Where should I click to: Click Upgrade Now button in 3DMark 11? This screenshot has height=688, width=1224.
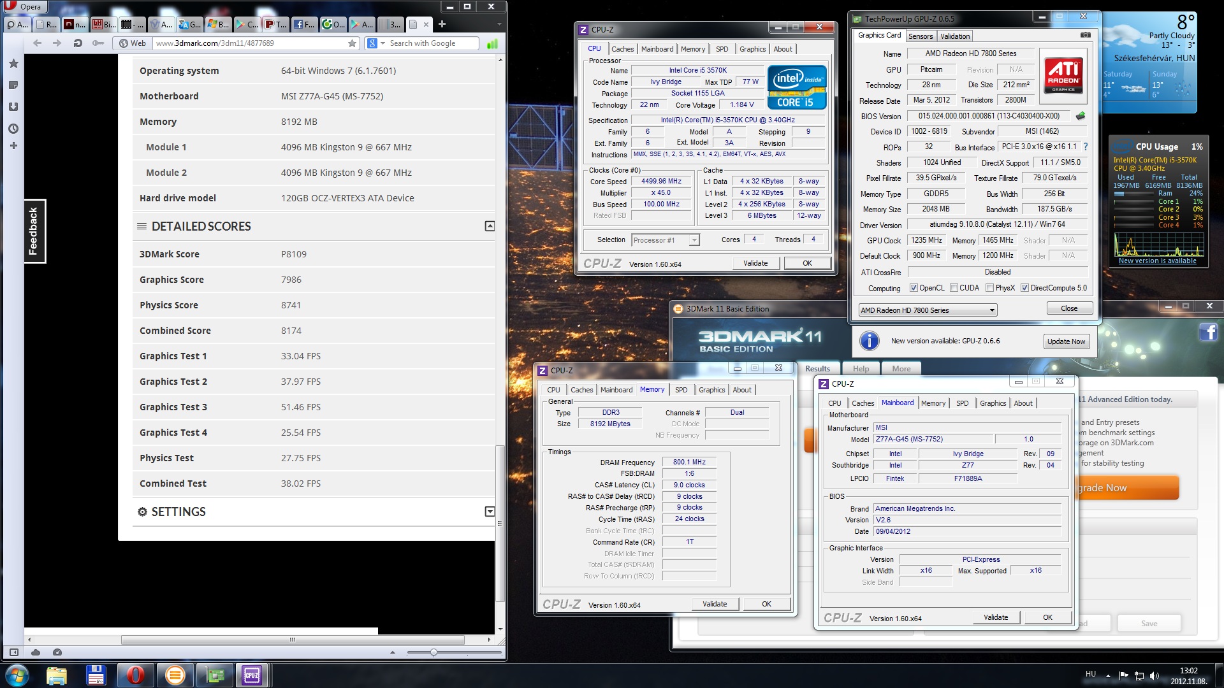point(1127,488)
